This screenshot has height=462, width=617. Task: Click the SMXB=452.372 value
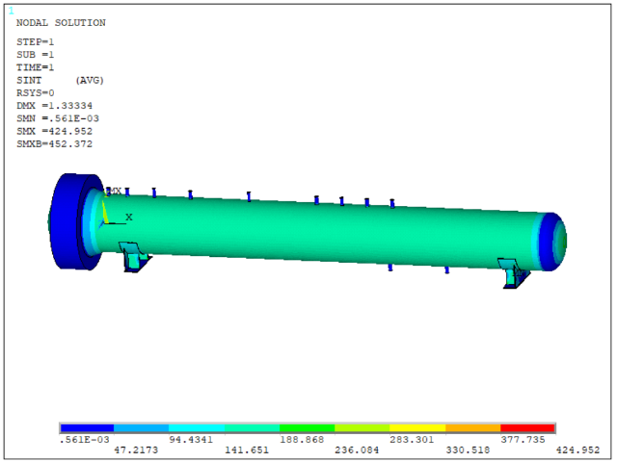[55, 143]
